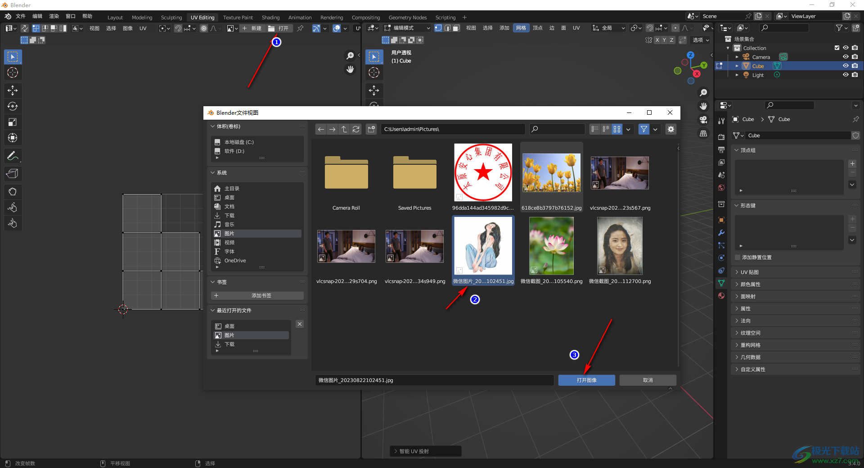Expand the UV 贴图 panel

(x=749, y=272)
